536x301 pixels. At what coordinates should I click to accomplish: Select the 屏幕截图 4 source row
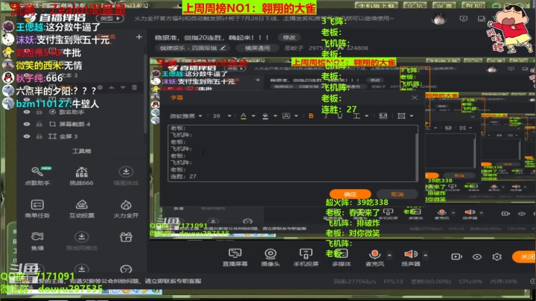(80, 124)
